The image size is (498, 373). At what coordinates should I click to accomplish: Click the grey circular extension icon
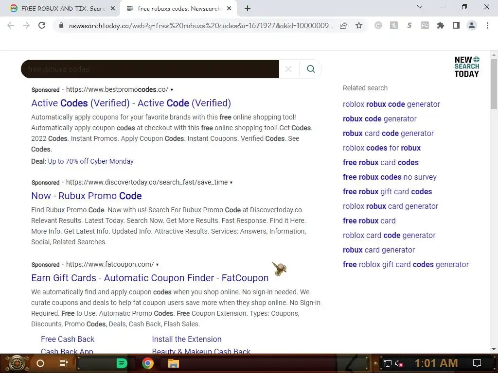378,25
